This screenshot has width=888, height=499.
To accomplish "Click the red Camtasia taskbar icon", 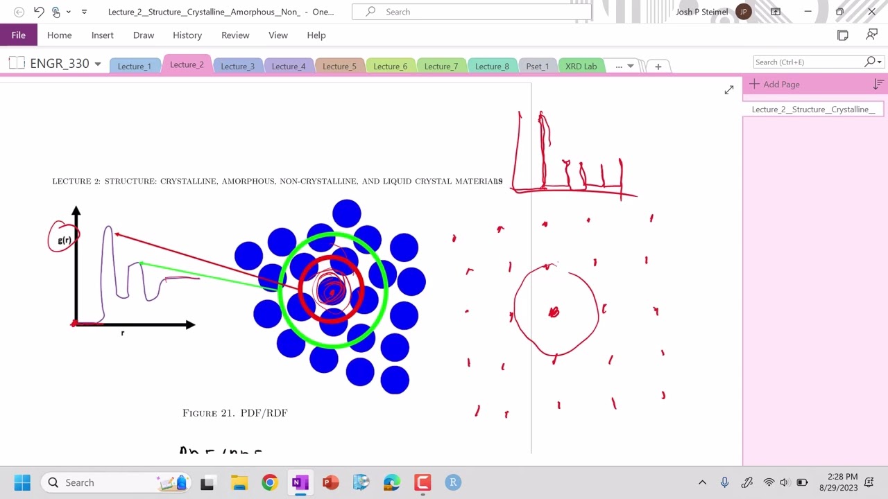I will [x=422, y=482].
